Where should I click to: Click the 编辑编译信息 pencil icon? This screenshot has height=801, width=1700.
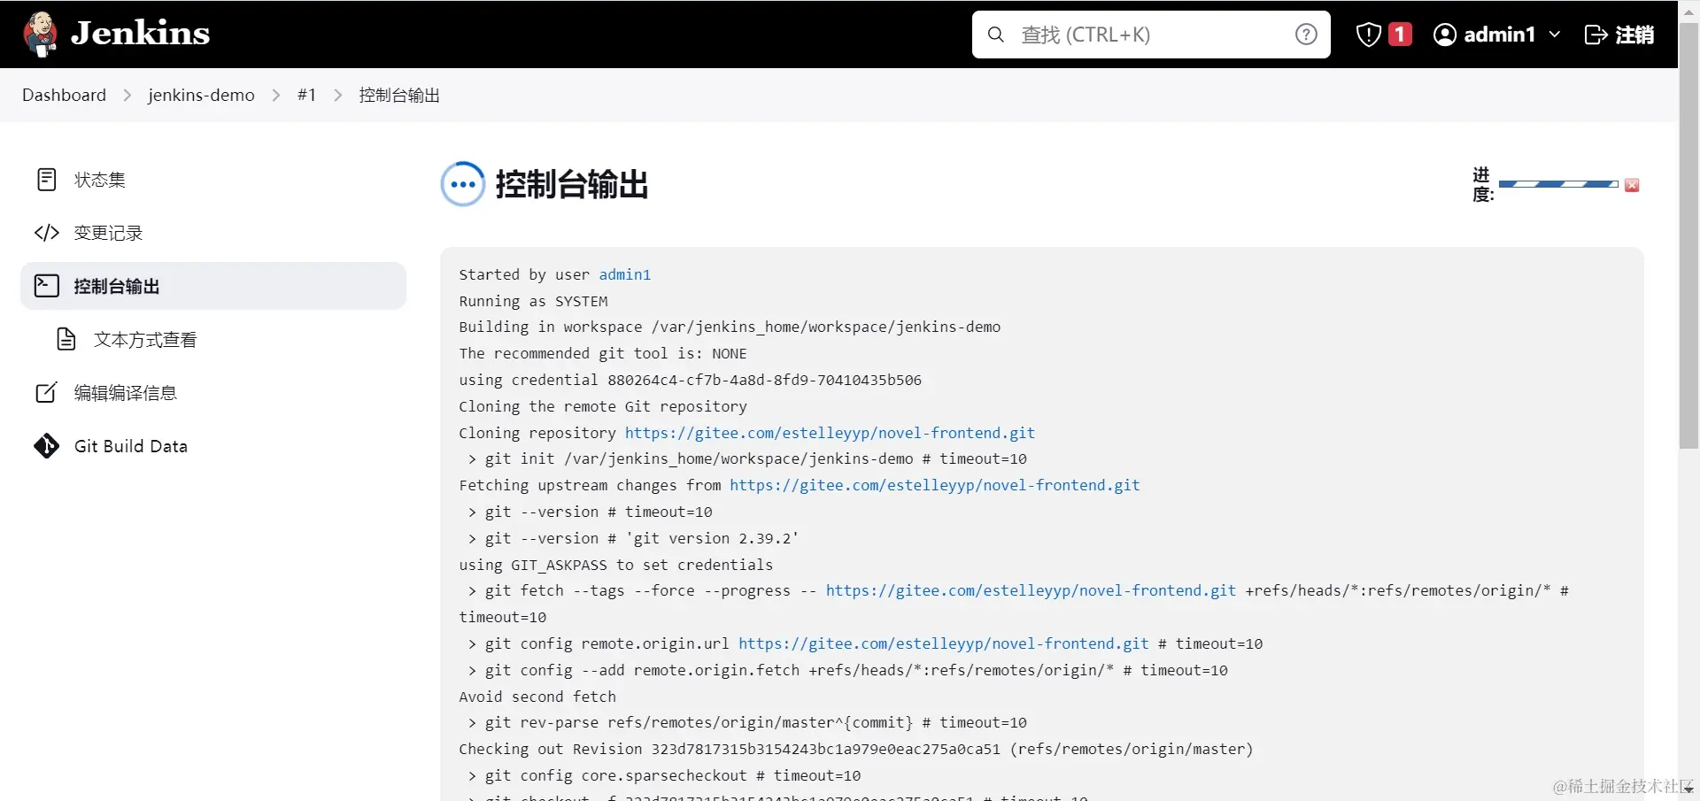pyautogui.click(x=47, y=392)
